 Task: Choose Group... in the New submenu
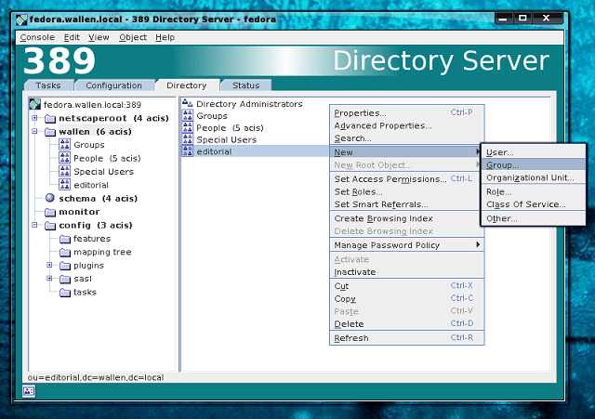533,165
